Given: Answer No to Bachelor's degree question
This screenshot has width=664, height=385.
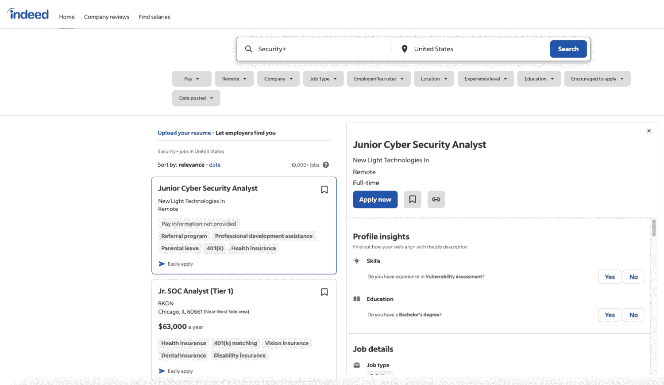Looking at the screenshot, I should [633, 315].
